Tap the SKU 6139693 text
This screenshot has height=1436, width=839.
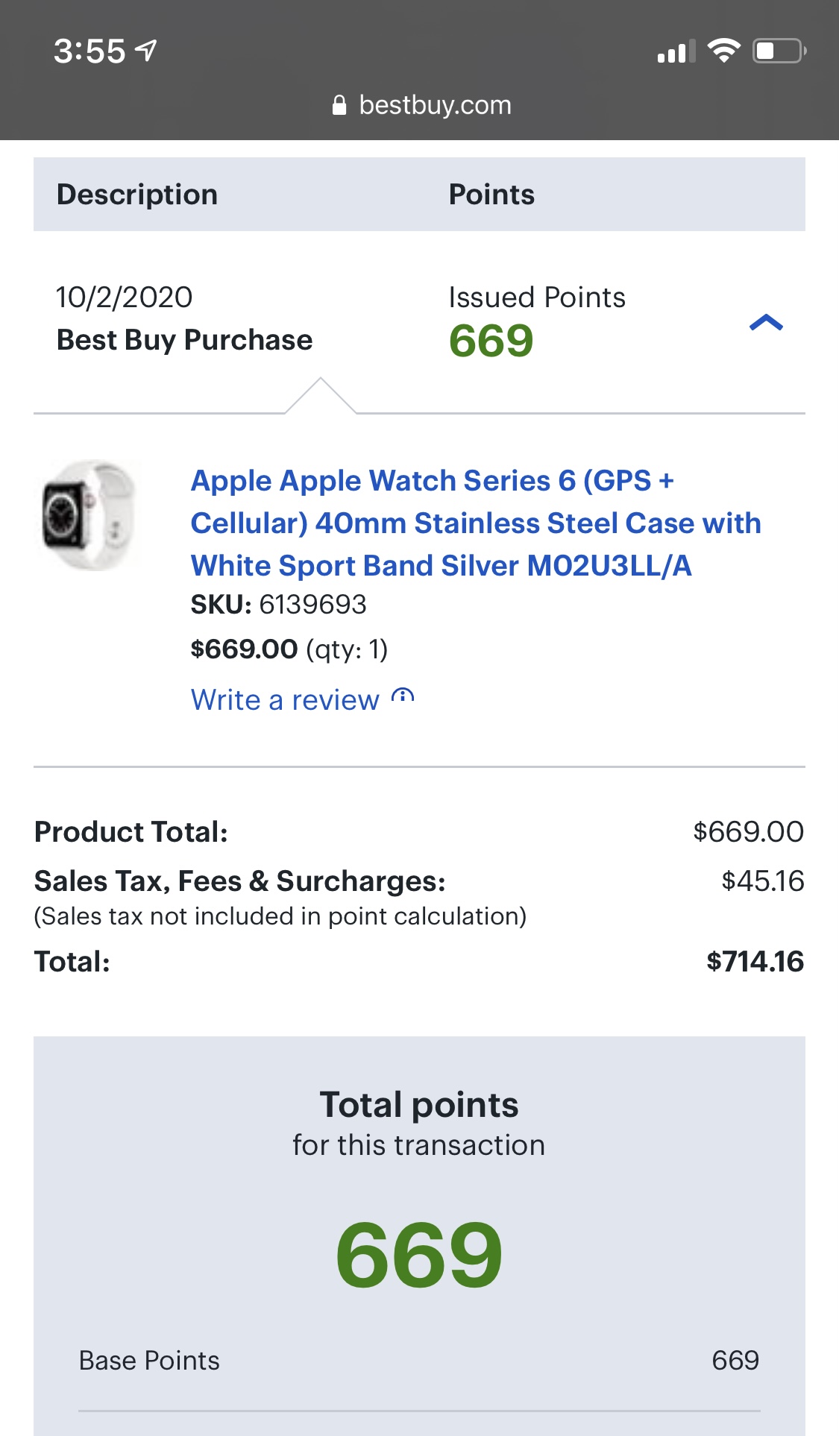pos(278,604)
